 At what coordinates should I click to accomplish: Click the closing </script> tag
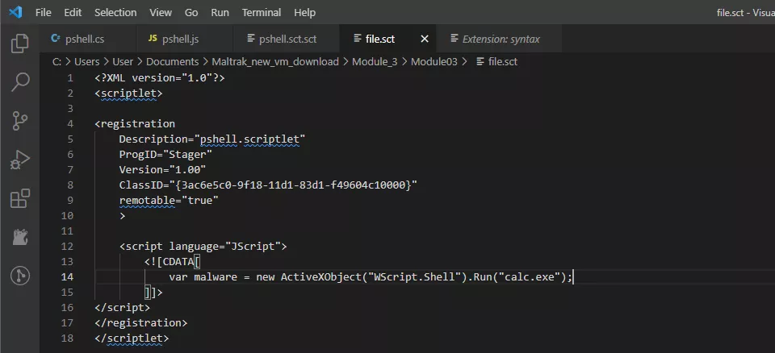point(122,307)
